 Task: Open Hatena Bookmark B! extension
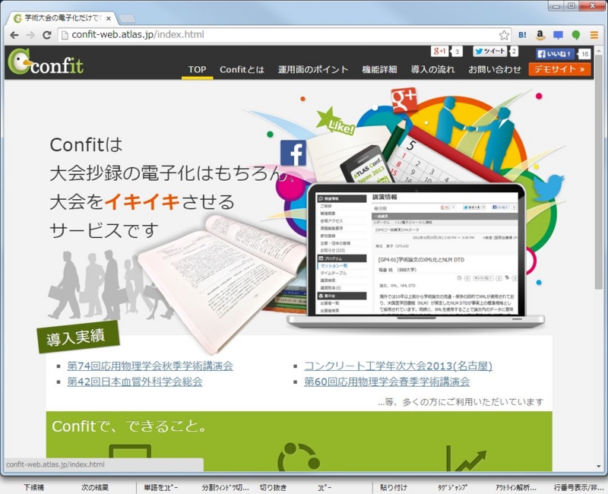522,35
